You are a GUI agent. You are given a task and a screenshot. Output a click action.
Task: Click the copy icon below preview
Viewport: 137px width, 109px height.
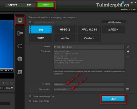[12, 83]
